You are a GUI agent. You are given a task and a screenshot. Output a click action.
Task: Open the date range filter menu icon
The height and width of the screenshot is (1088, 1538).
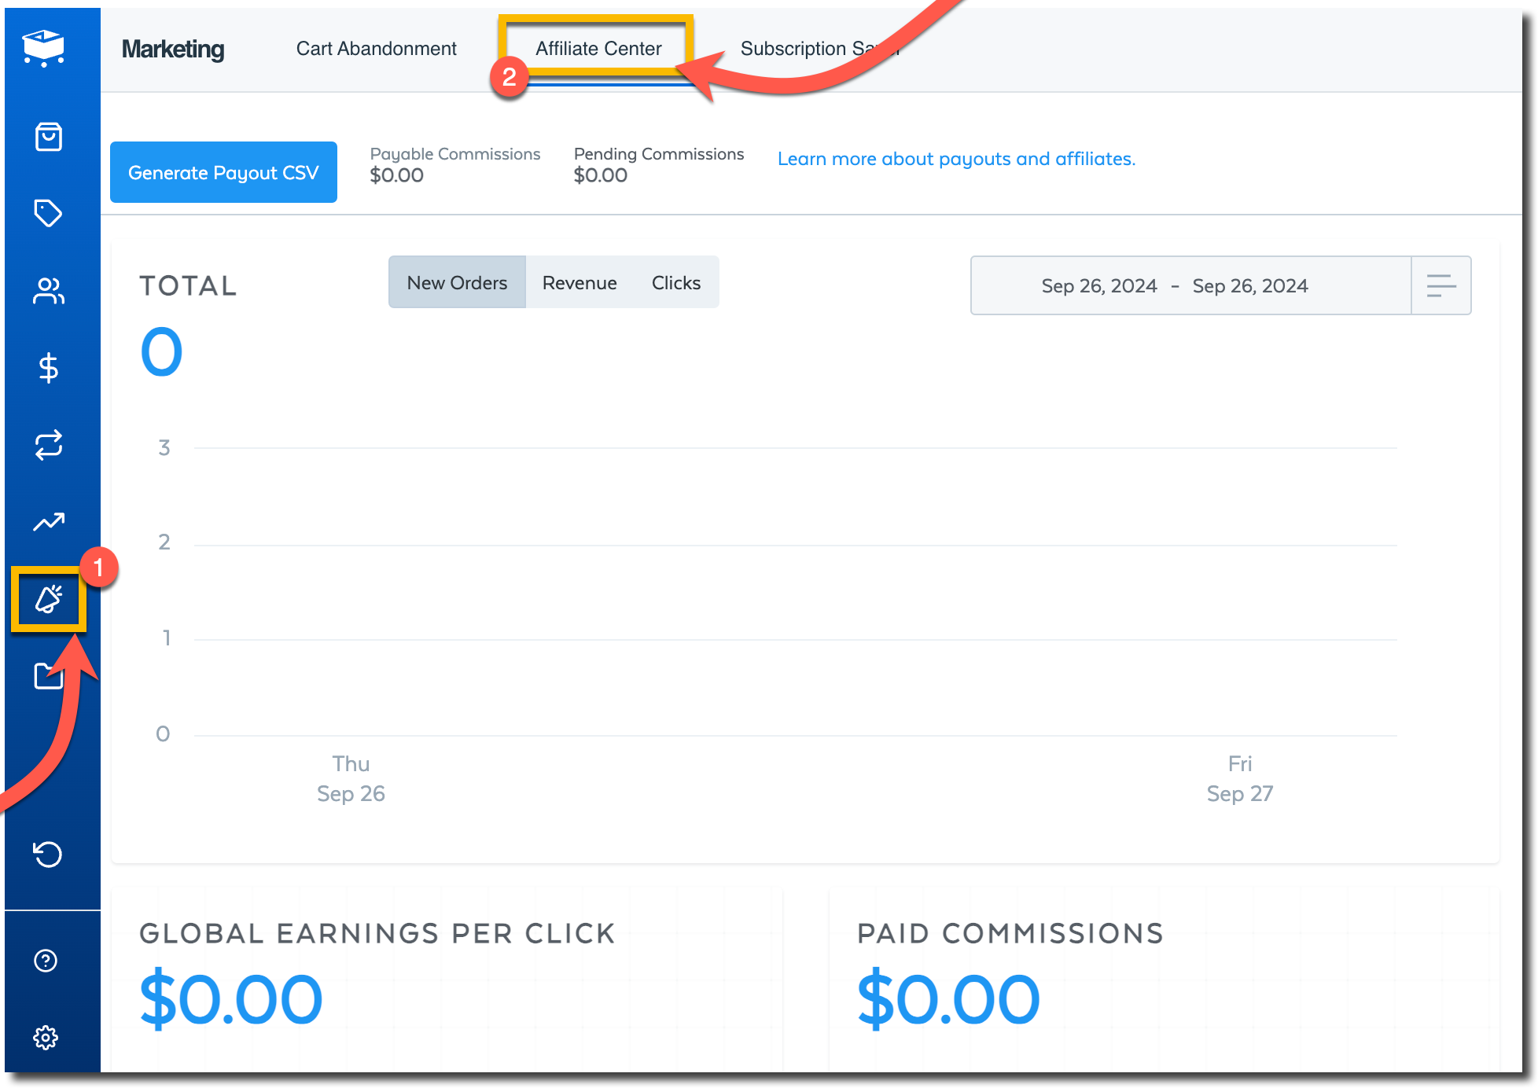point(1440,286)
